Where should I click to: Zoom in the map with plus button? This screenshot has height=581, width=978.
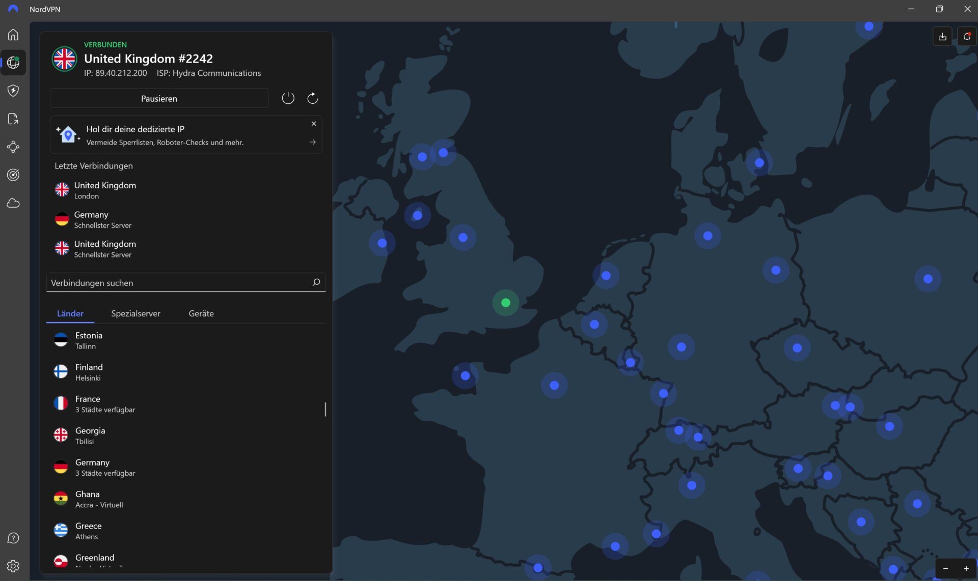[x=966, y=568]
